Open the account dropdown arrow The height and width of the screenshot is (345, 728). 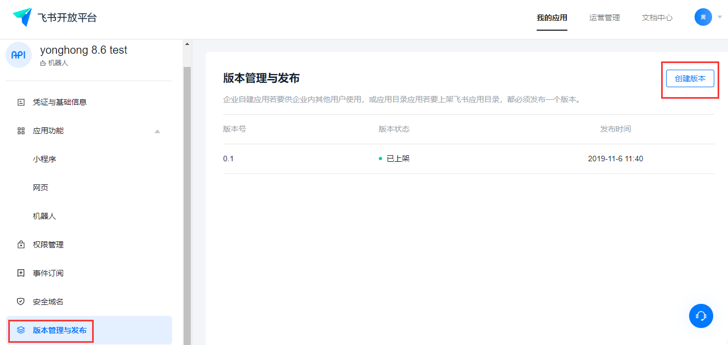pyautogui.click(x=720, y=17)
